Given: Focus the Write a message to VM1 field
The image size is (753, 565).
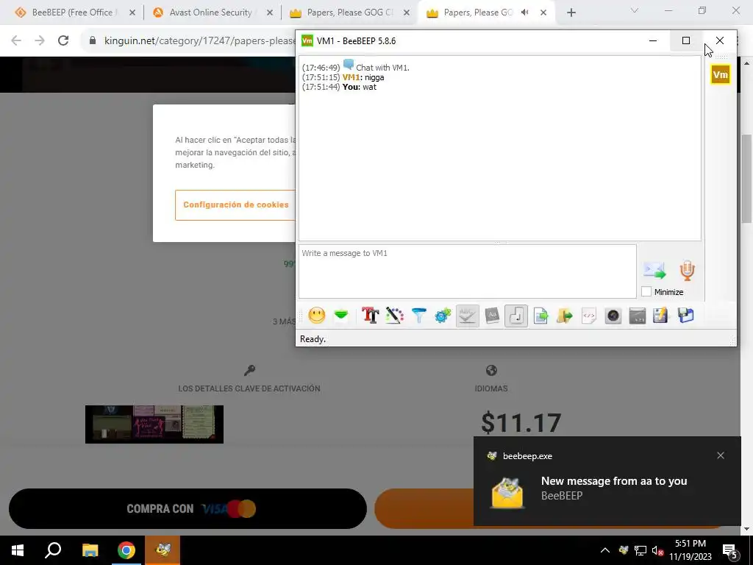Looking at the screenshot, I should [x=467, y=271].
